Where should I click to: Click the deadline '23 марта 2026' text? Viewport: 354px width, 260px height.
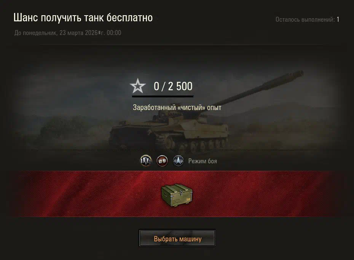78,33
